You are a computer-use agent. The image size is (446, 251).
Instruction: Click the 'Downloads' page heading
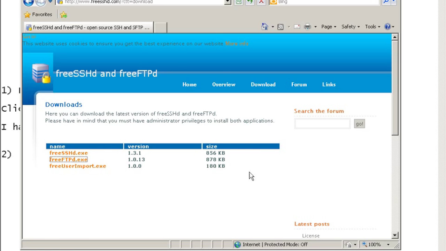tap(64, 105)
